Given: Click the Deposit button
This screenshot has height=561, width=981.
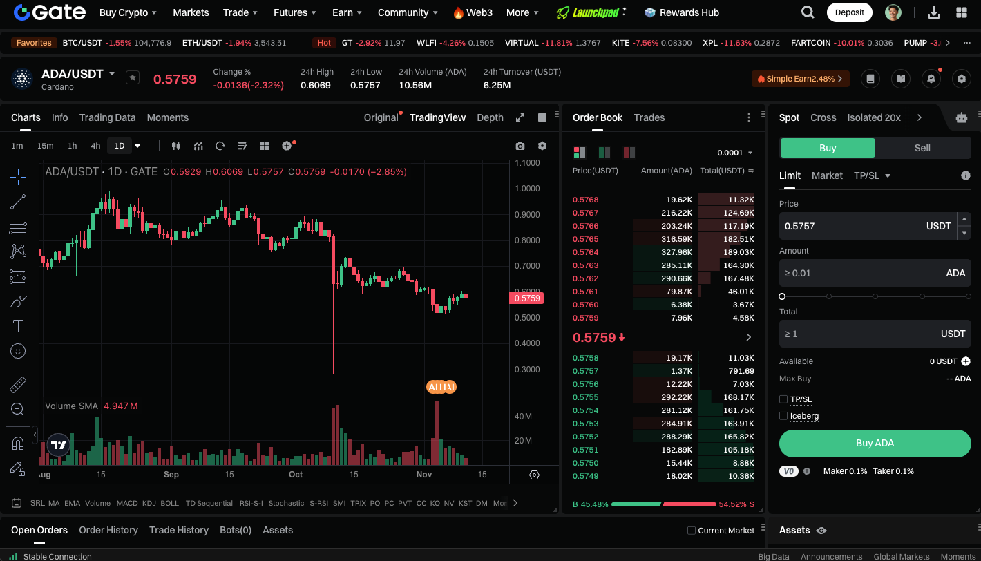Looking at the screenshot, I should pos(849,12).
